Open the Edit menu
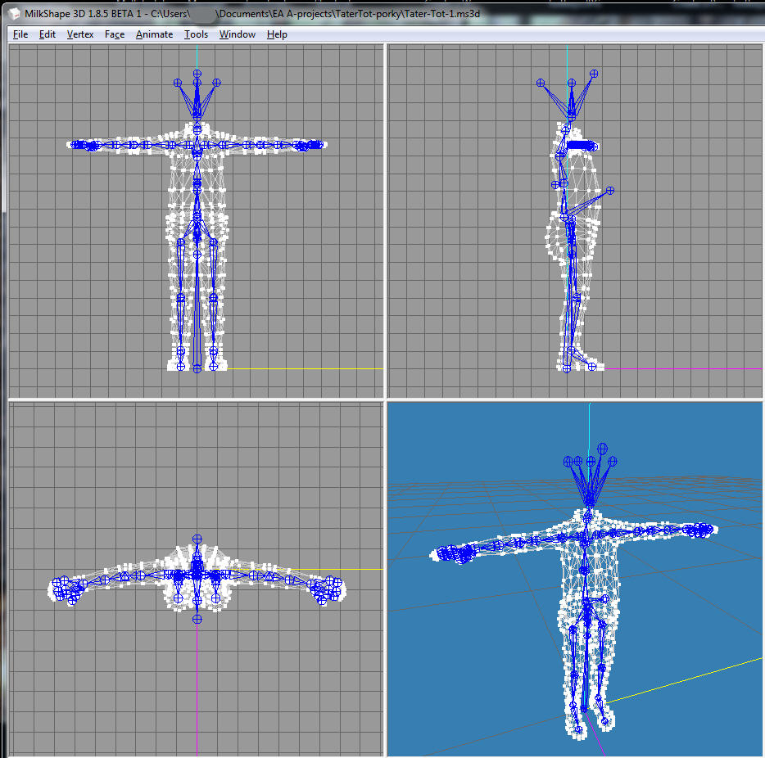Image resolution: width=765 pixels, height=758 pixels. (48, 34)
